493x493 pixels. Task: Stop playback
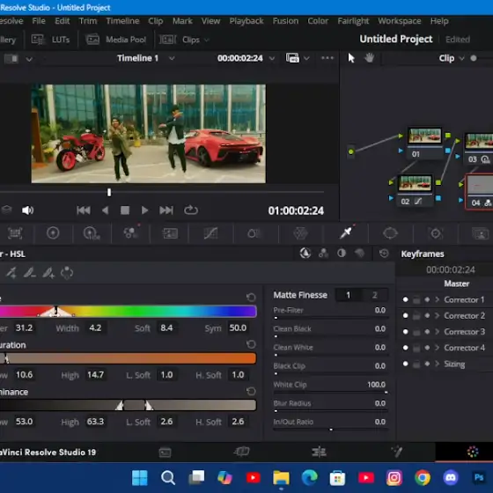click(125, 210)
